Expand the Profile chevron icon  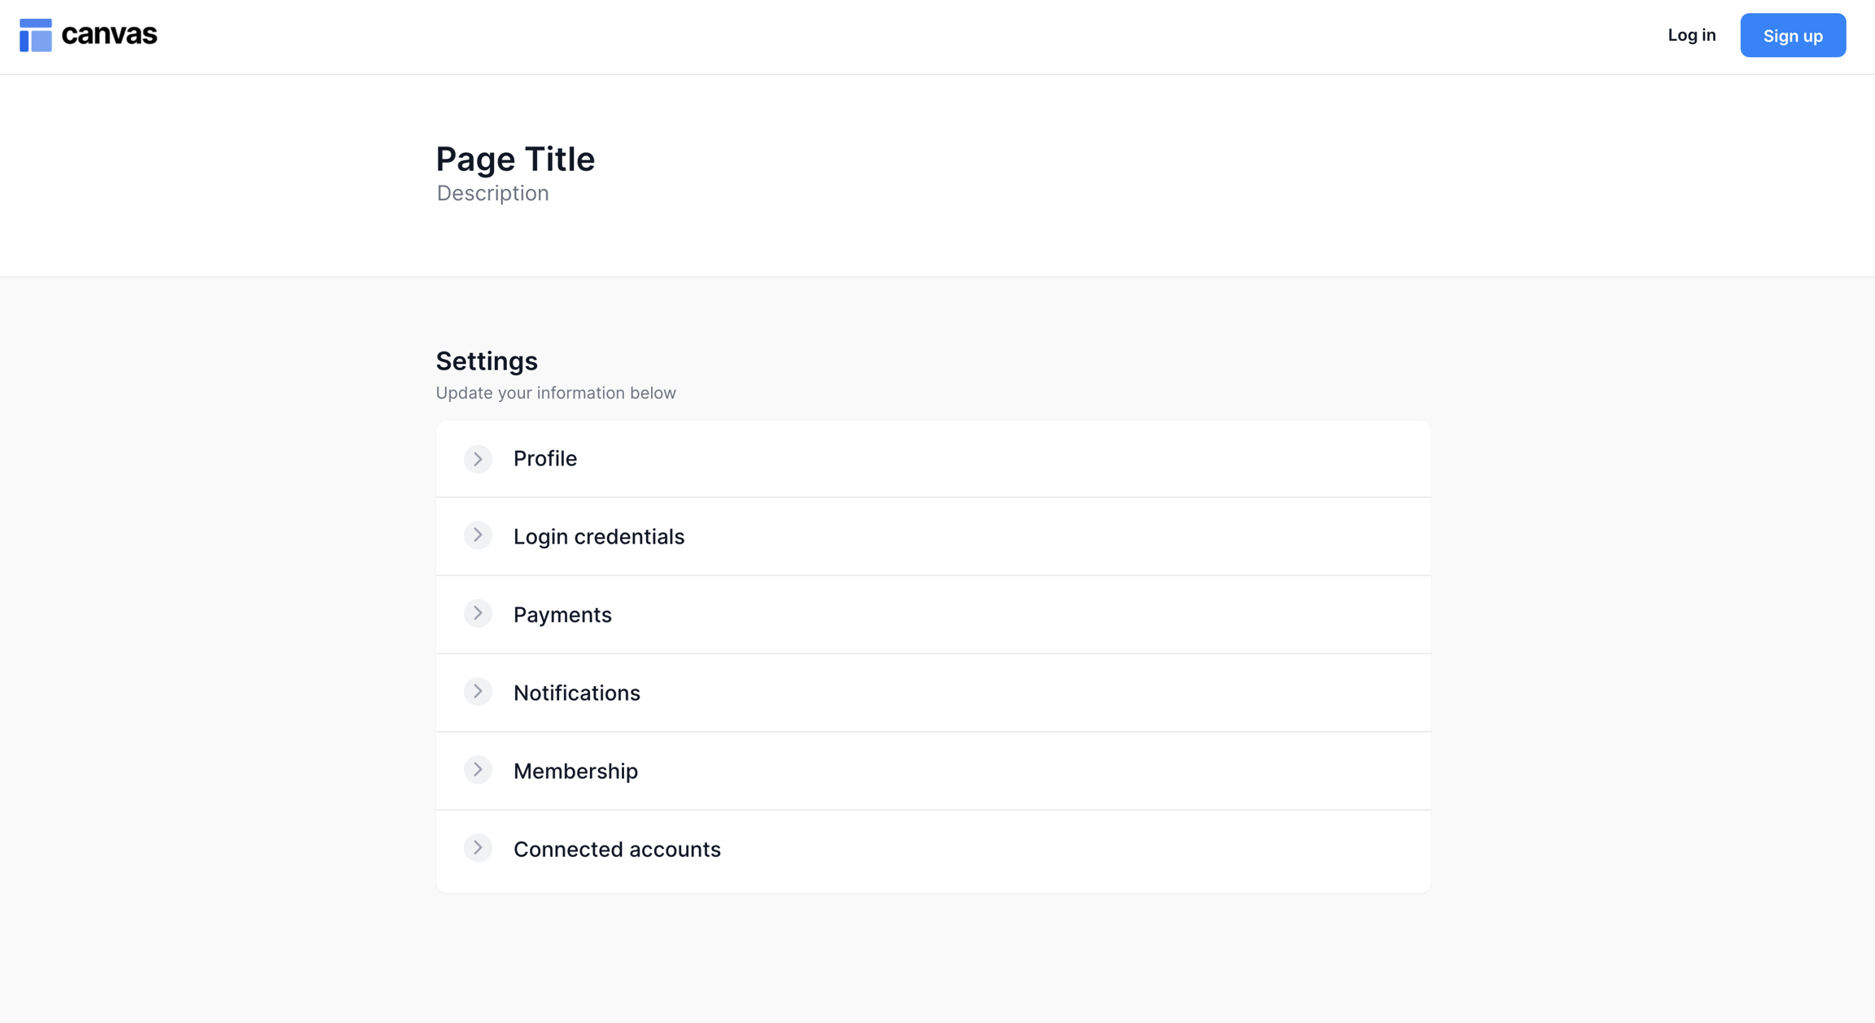coord(478,459)
